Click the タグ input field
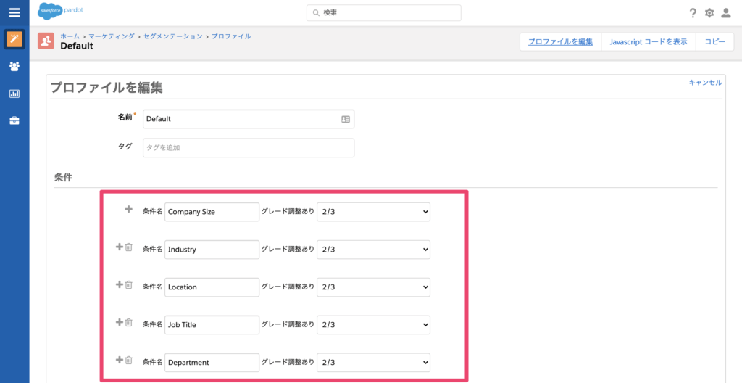 [x=248, y=148]
